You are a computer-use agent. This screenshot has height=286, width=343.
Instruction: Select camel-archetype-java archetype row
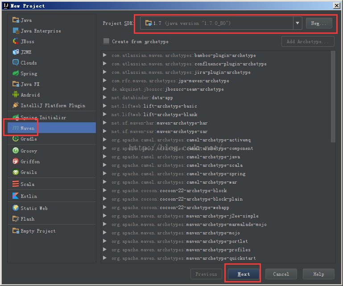pyautogui.click(x=217, y=157)
